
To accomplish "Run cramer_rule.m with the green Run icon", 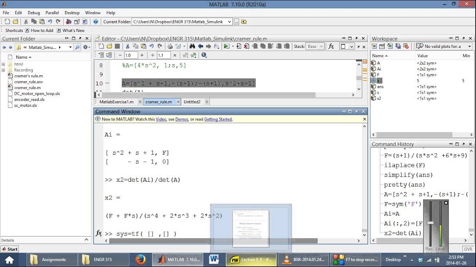I will pos(226,46).
